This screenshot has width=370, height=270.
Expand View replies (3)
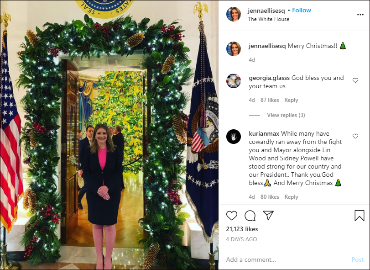coord(286,115)
